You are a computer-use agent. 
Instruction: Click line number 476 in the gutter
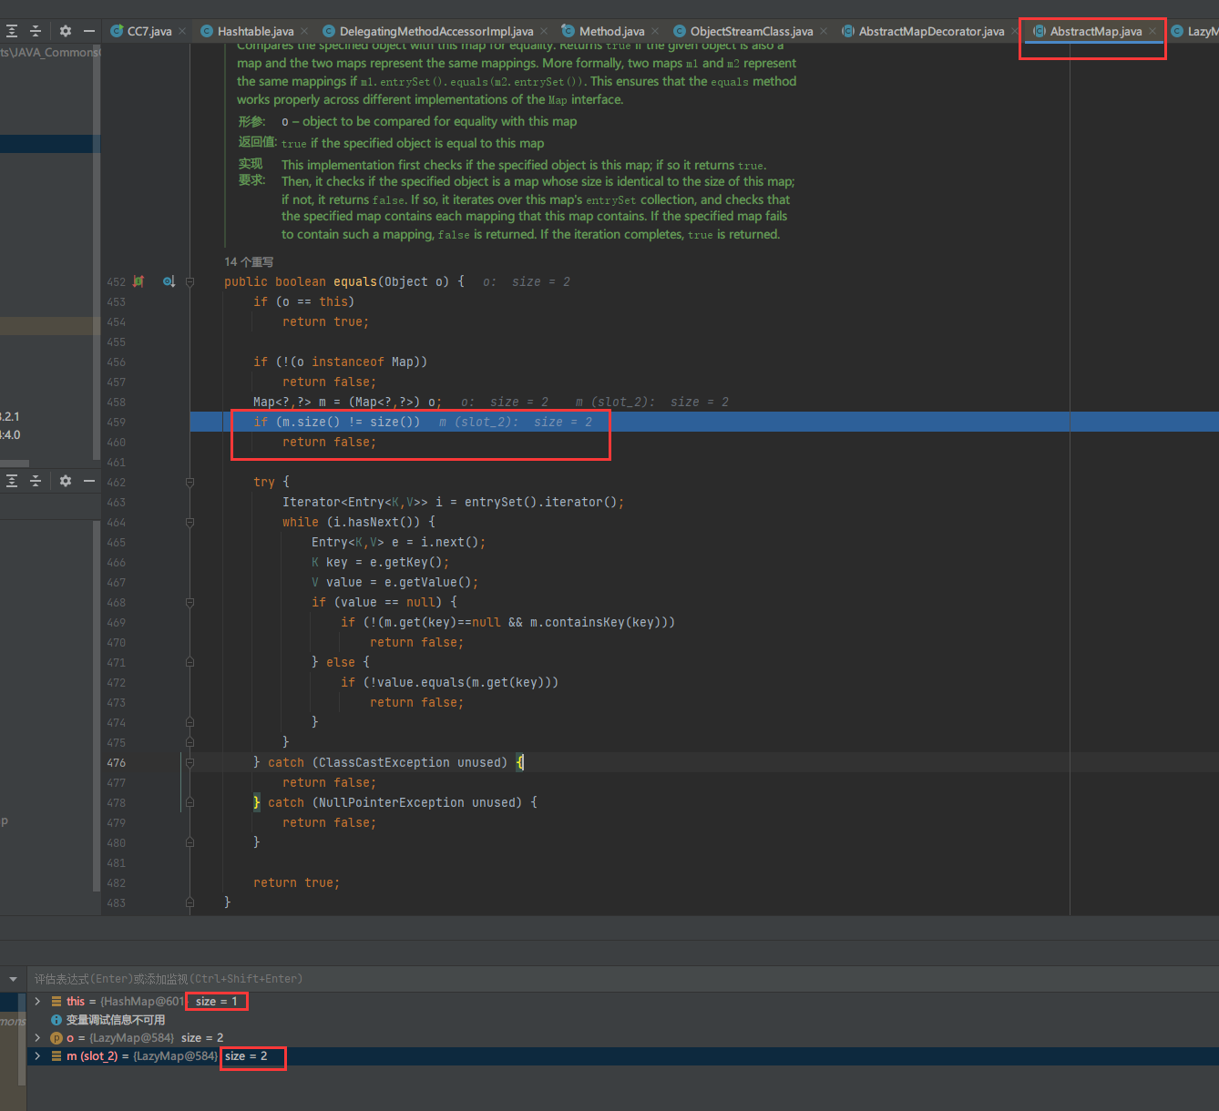116,763
